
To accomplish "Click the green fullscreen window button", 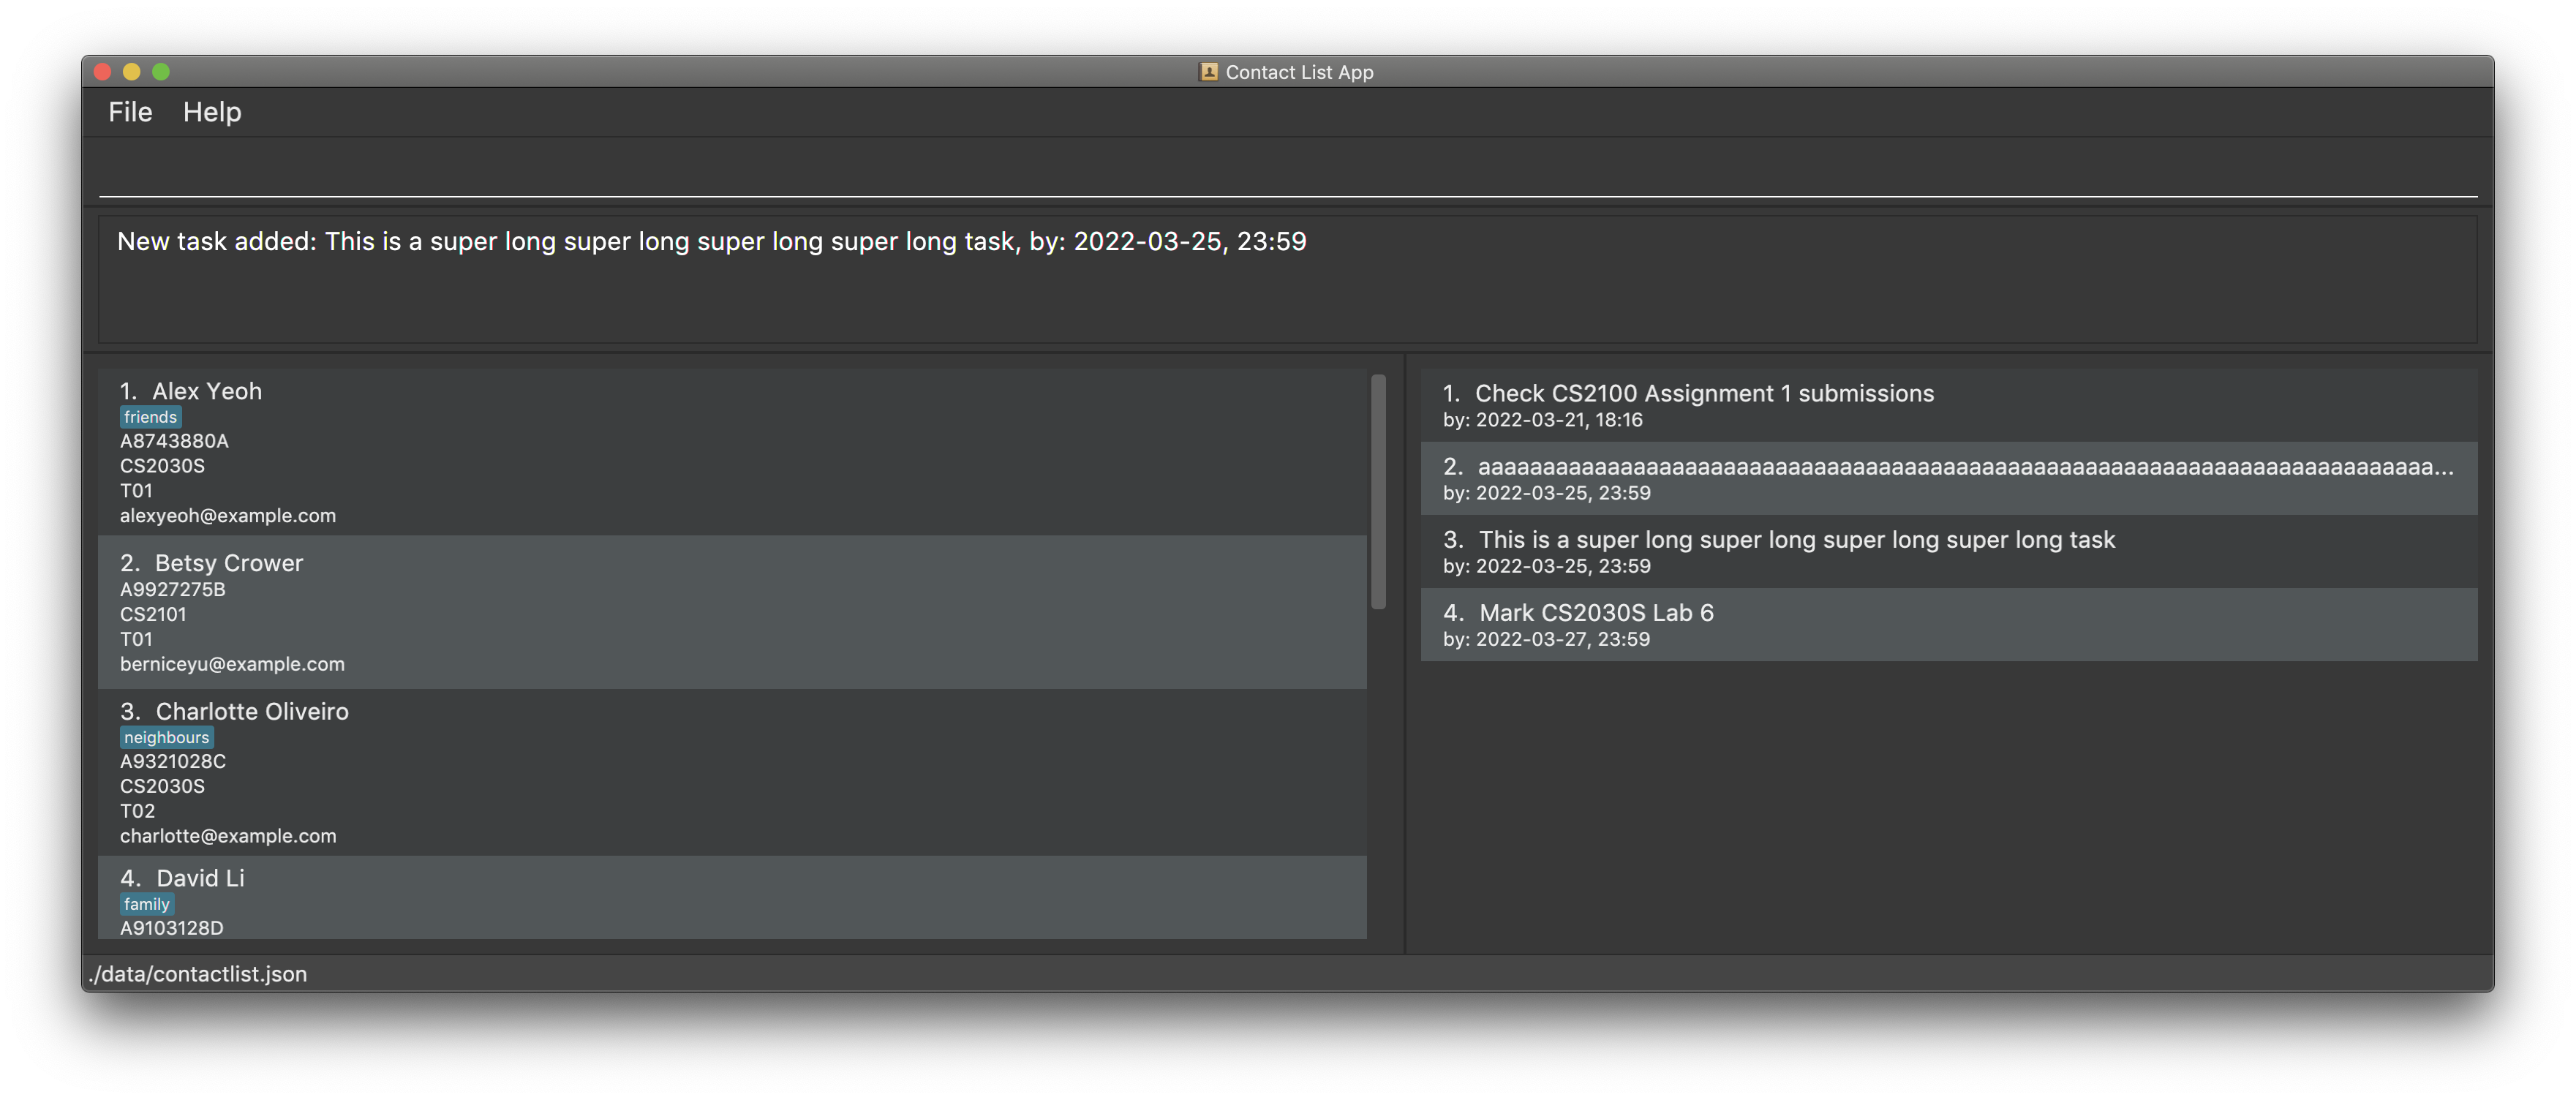I will [x=161, y=72].
